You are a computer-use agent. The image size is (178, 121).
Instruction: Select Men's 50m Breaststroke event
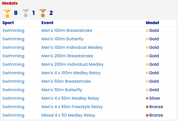coord(66,81)
